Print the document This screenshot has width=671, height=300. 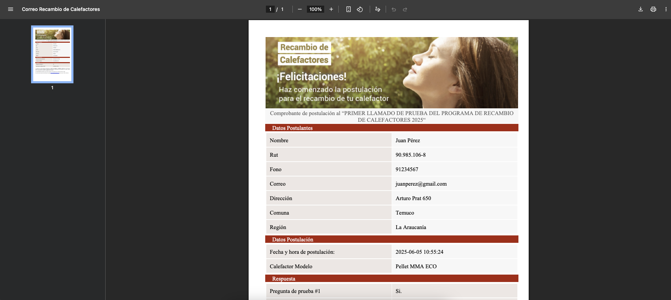point(653,9)
